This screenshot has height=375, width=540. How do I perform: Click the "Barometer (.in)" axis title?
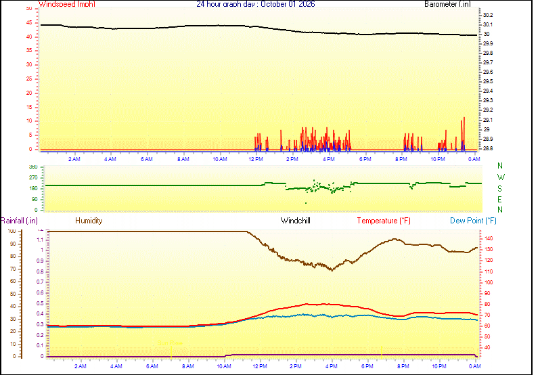tap(447, 4)
